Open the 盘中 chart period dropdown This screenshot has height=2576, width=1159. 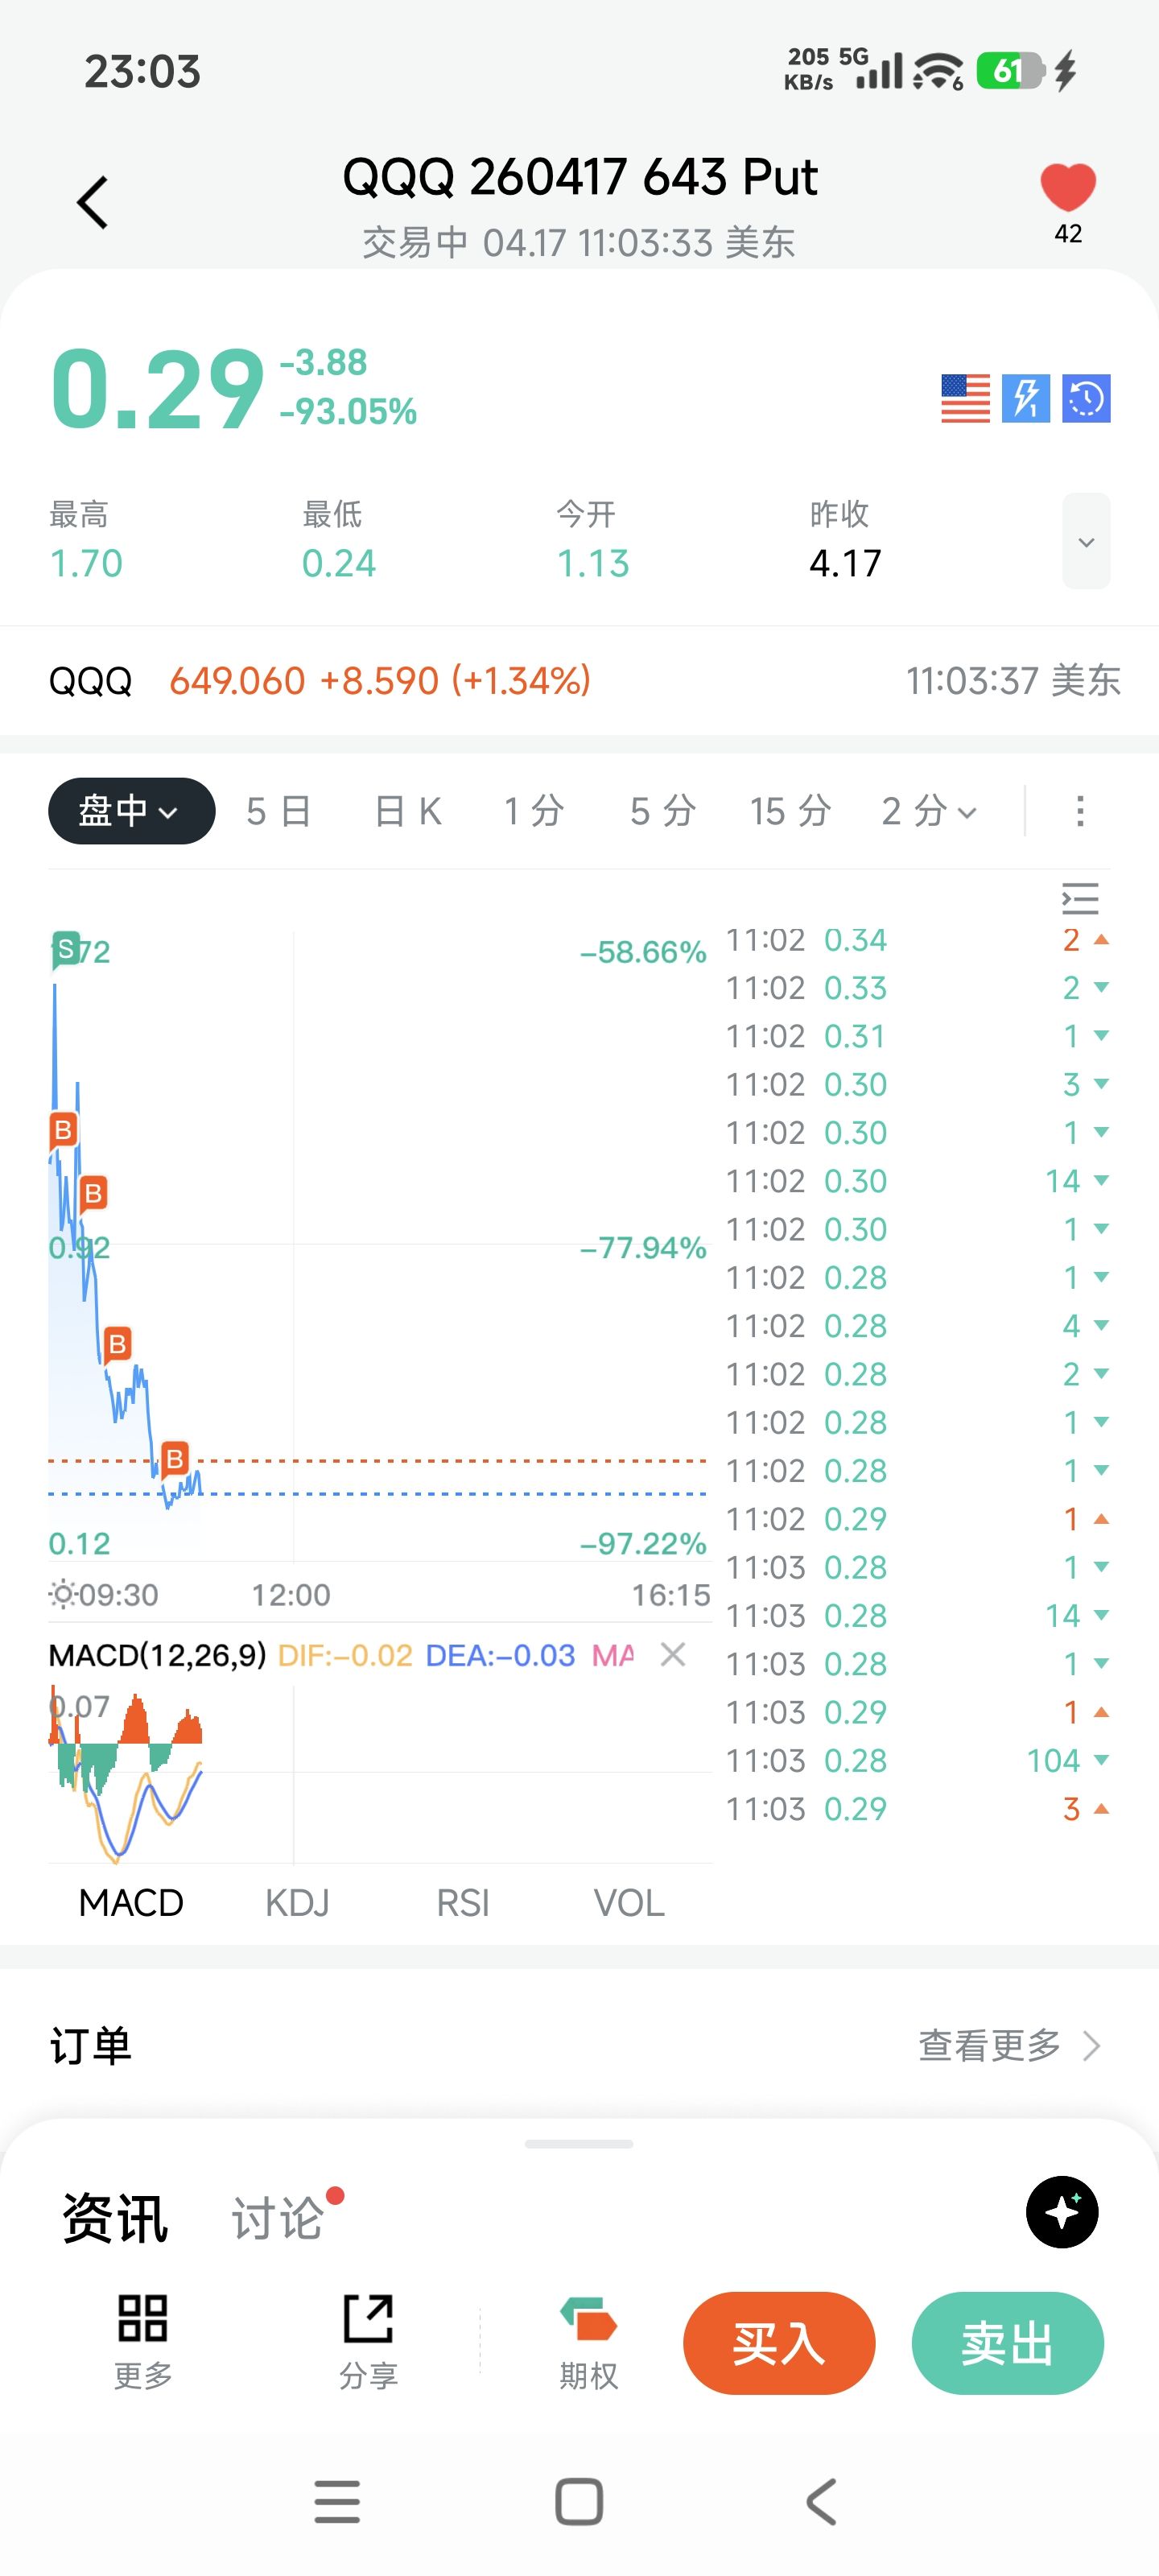[131, 811]
